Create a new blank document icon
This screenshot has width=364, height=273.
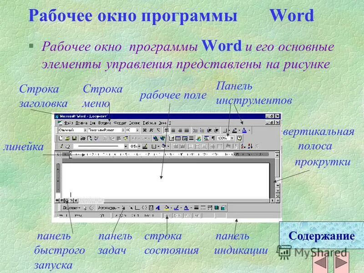pyautogui.click(x=61, y=138)
